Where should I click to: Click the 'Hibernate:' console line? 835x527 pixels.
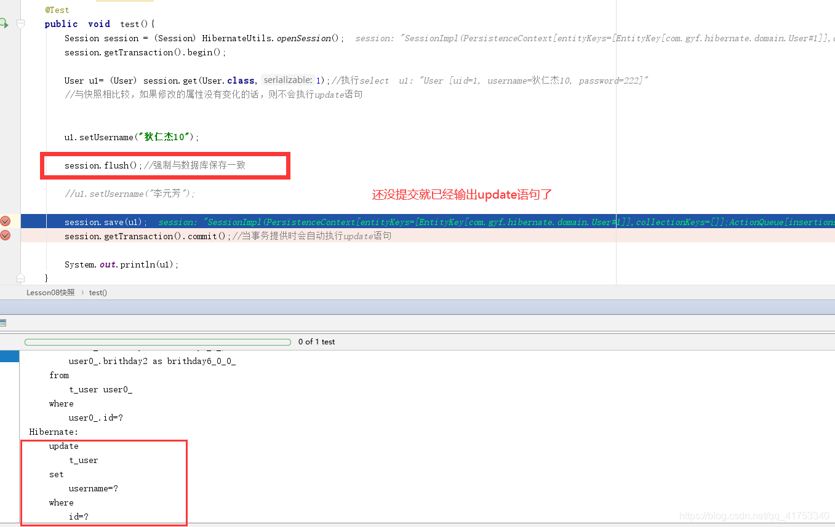54,432
